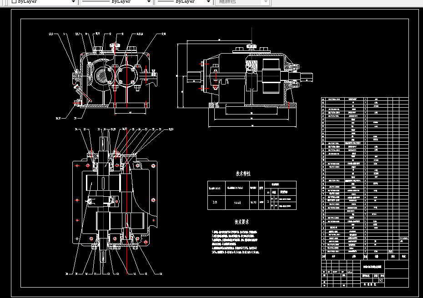This screenshot has height=298, width=423.
Task: Select the parts list header row
Action: pyautogui.click(x=365, y=256)
